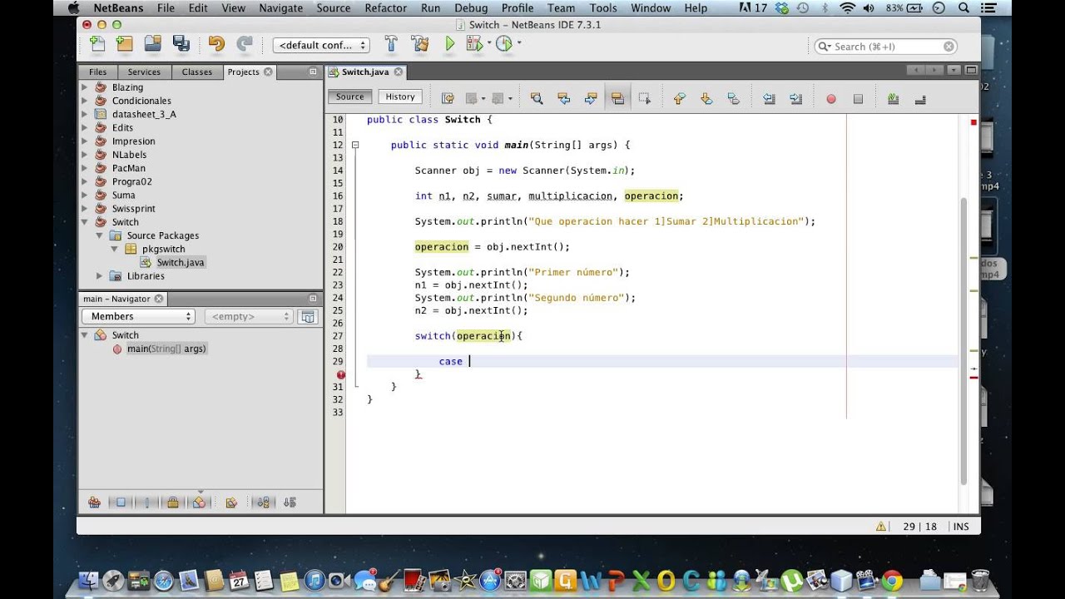Click the Redo arrow icon
1065x599 pixels.
[245, 44]
